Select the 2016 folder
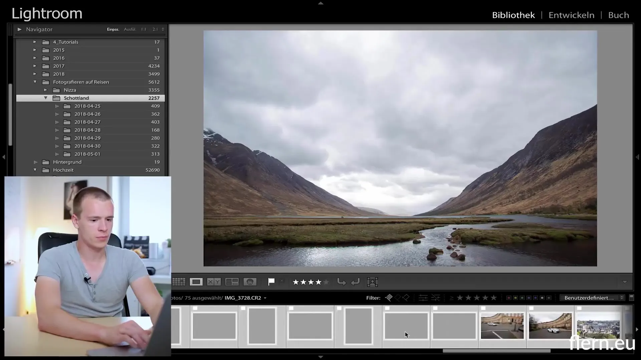 click(90, 58)
